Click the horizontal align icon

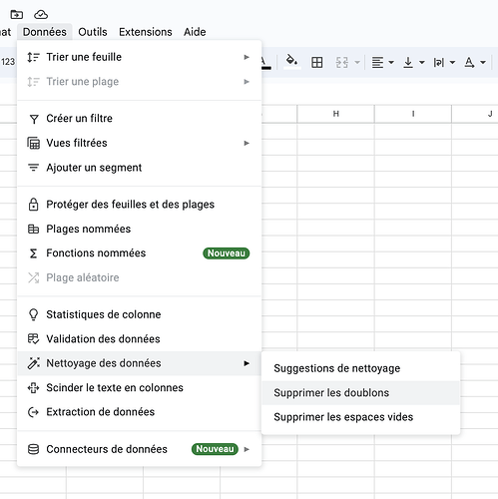[x=377, y=62]
